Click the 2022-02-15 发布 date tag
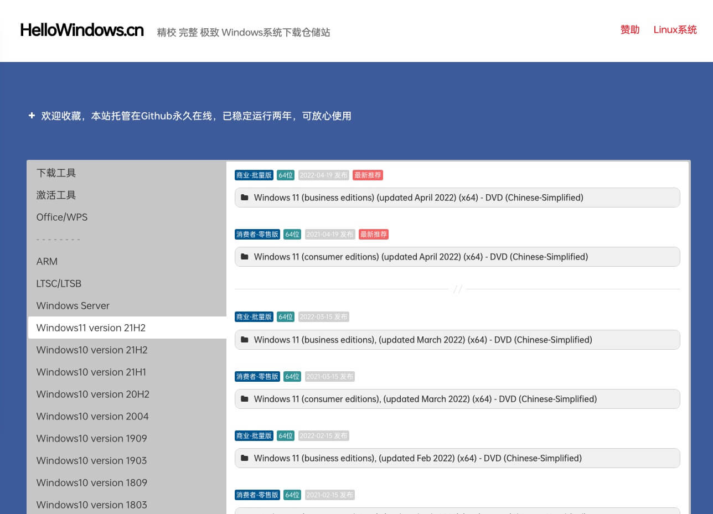The width and height of the screenshot is (713, 514). tap(324, 436)
